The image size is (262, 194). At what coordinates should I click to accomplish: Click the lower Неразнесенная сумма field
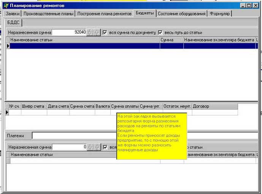69,147
